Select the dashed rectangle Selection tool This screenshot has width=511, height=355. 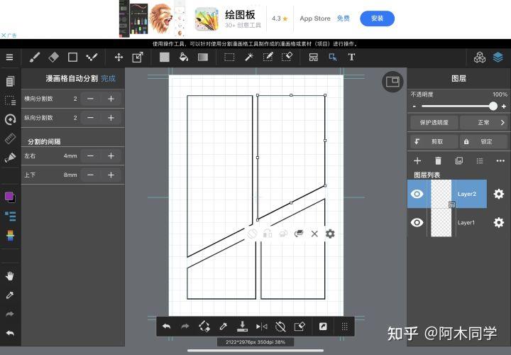tap(229, 58)
